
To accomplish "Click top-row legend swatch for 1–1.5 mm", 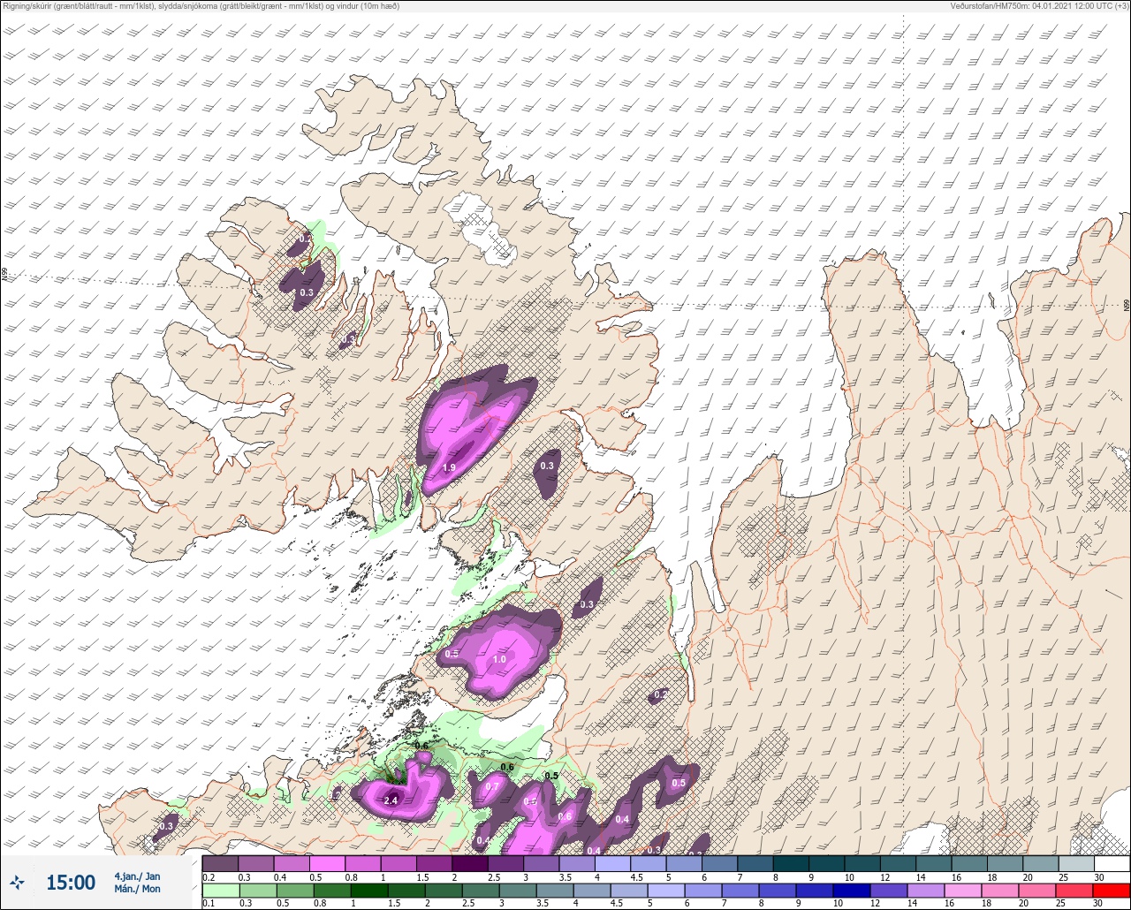I will (399, 863).
